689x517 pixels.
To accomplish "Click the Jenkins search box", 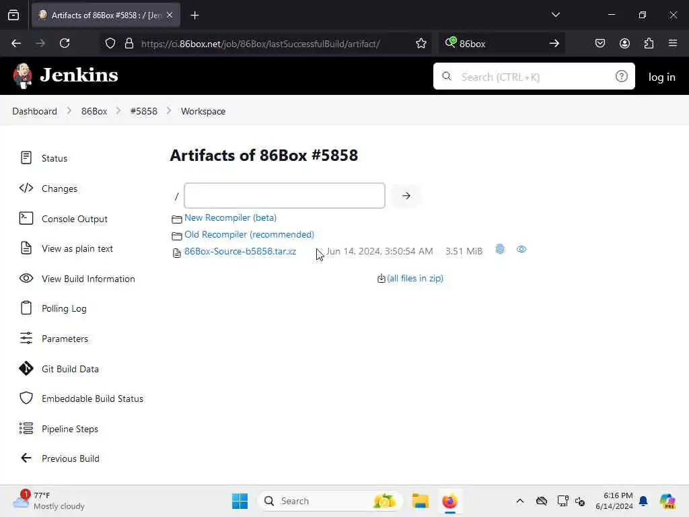I will pyautogui.click(x=534, y=77).
